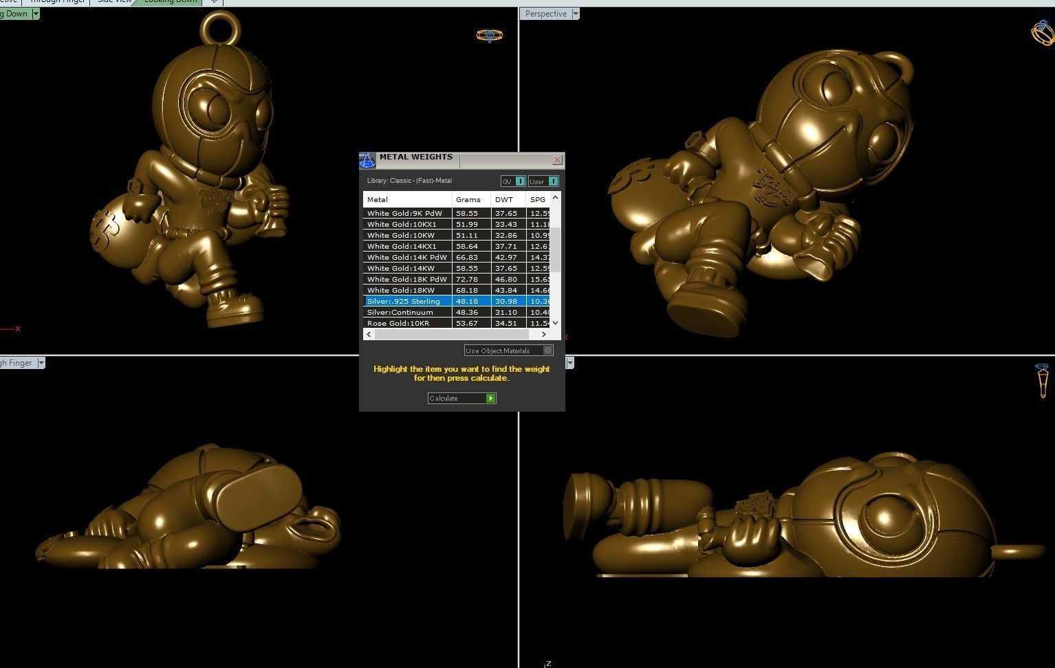Click the Metal Weights title bar text
Screen dimensions: 1055x668
click(x=416, y=157)
